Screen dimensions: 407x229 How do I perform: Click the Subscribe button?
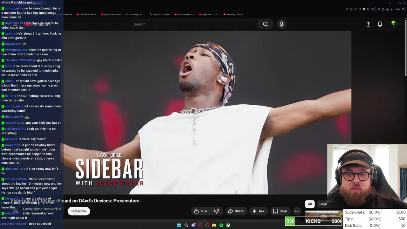(x=79, y=211)
